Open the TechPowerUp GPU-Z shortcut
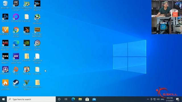Viewport: 182px width, 102px height. (x=26, y=6)
